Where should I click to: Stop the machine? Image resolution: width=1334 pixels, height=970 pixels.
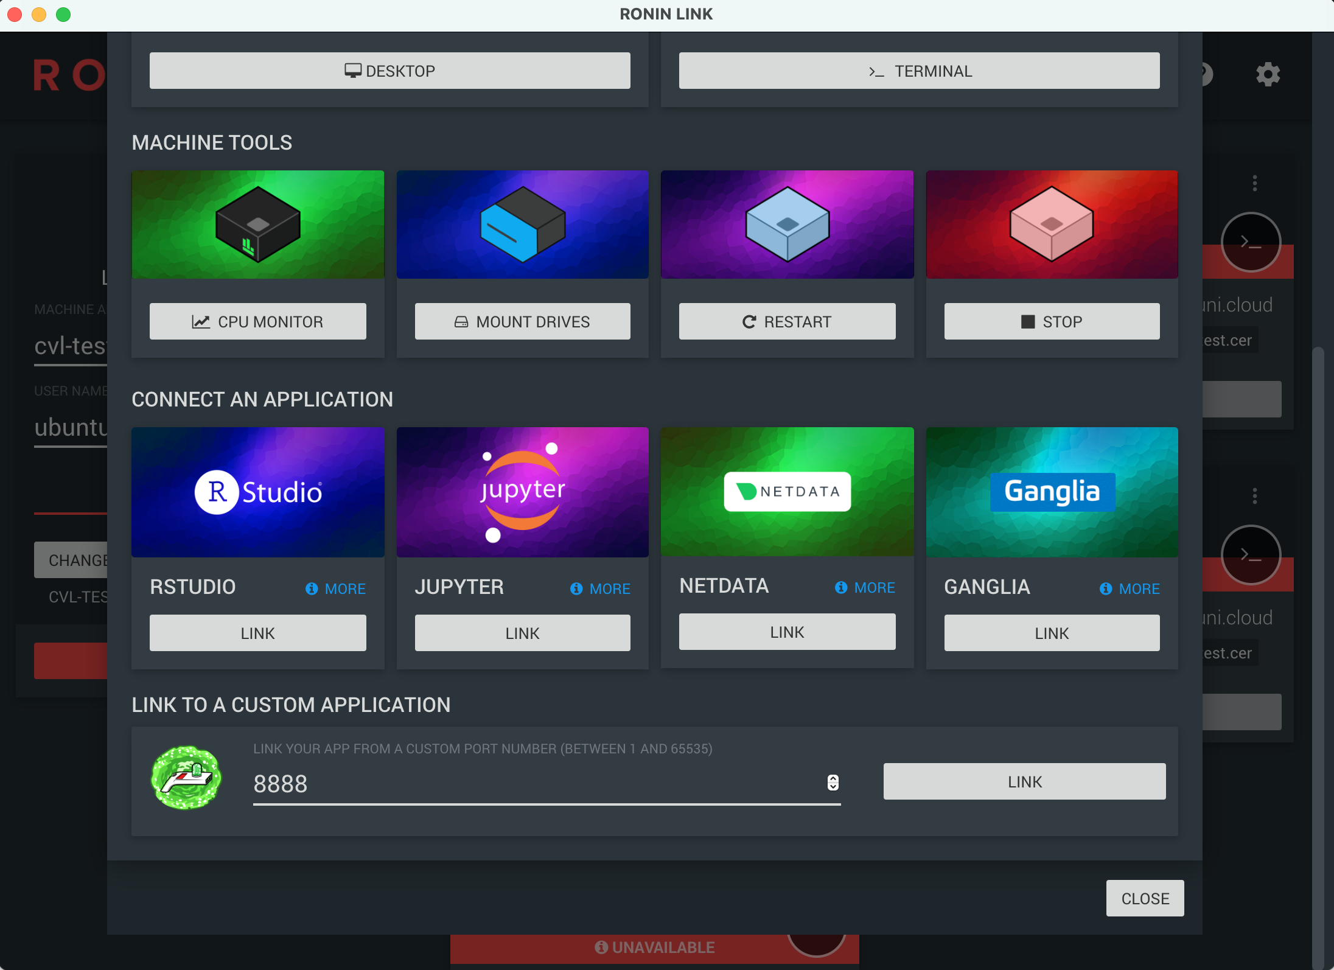point(1052,321)
